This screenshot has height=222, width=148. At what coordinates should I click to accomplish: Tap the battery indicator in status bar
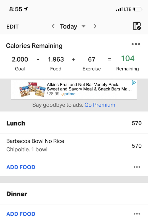(x=138, y=9)
